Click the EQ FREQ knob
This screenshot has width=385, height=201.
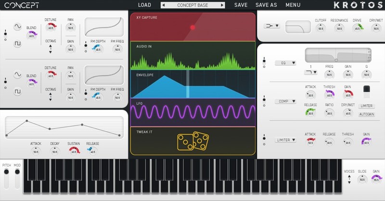(x=329, y=75)
